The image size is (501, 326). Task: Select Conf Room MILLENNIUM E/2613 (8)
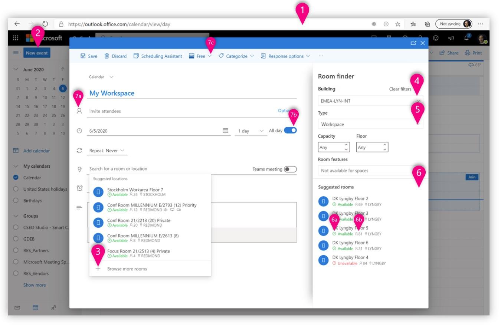click(x=150, y=238)
